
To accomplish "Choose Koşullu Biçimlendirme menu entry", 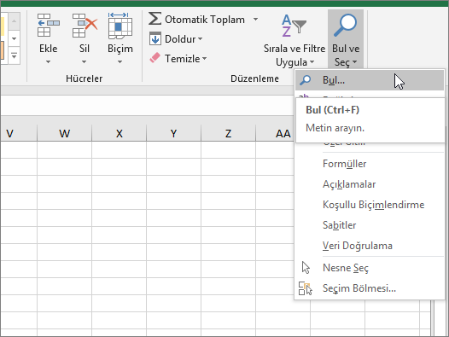I will pyautogui.click(x=373, y=205).
